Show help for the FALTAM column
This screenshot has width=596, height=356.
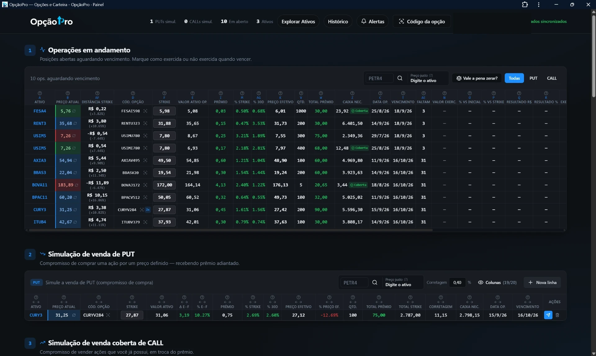[423, 93]
